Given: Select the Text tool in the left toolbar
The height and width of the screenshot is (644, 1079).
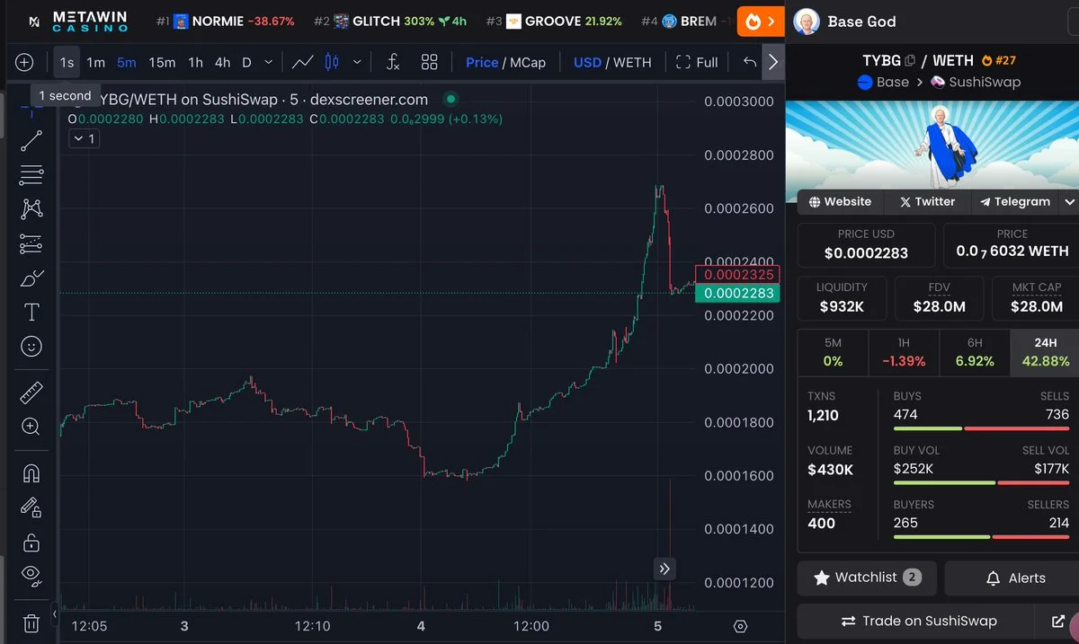Looking at the screenshot, I should point(31,312).
